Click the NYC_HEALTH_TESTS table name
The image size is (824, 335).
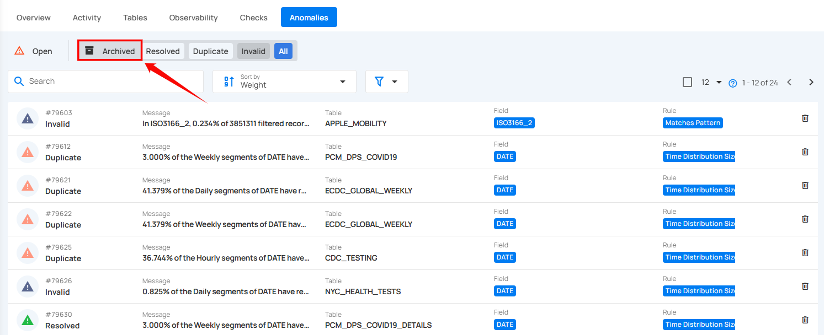point(363,291)
